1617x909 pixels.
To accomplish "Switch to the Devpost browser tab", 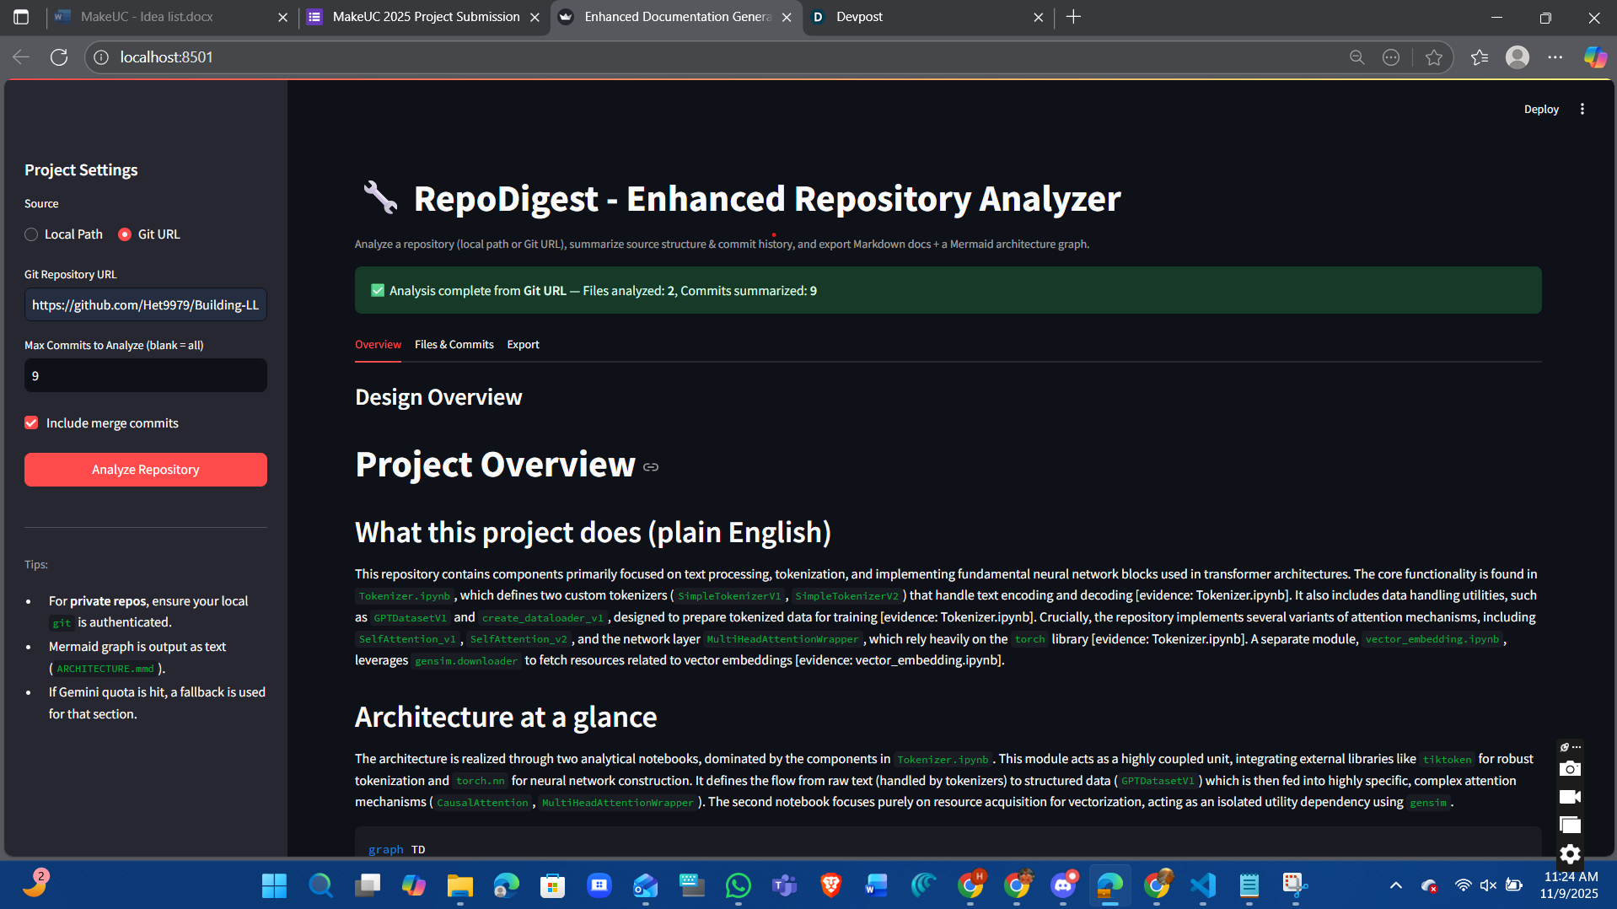I will (927, 17).
